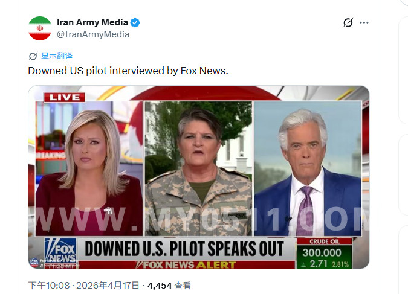Click the Downed U.S. Pilot Speaks Out banner
The height and width of the screenshot is (294, 408).
pyautogui.click(x=184, y=249)
